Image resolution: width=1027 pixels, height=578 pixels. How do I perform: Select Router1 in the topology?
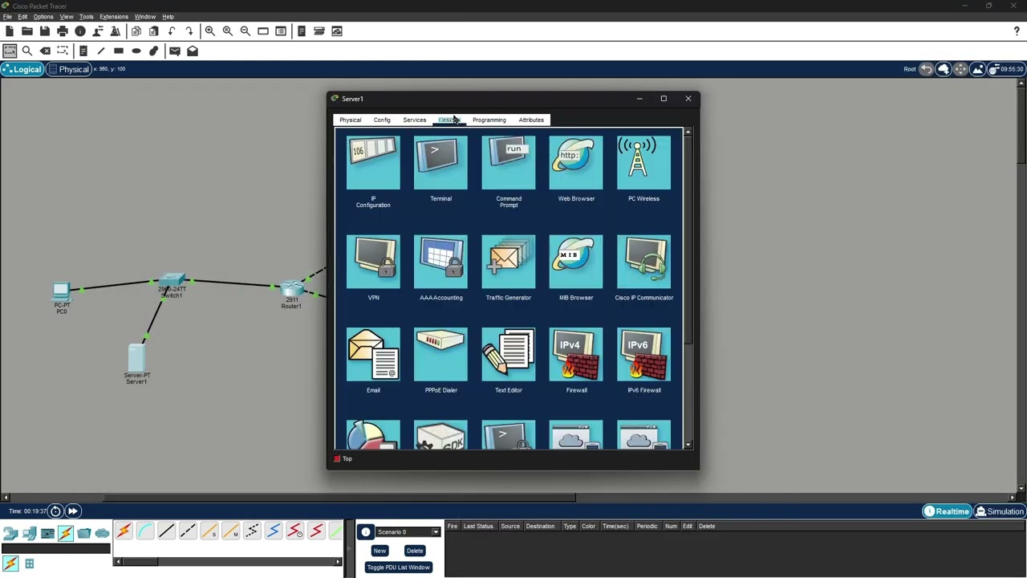coord(291,288)
